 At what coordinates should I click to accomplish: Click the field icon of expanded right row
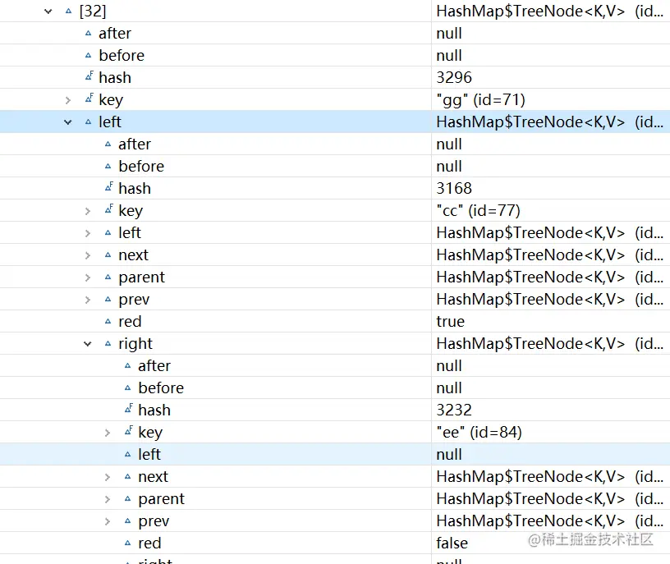pyautogui.click(x=108, y=343)
